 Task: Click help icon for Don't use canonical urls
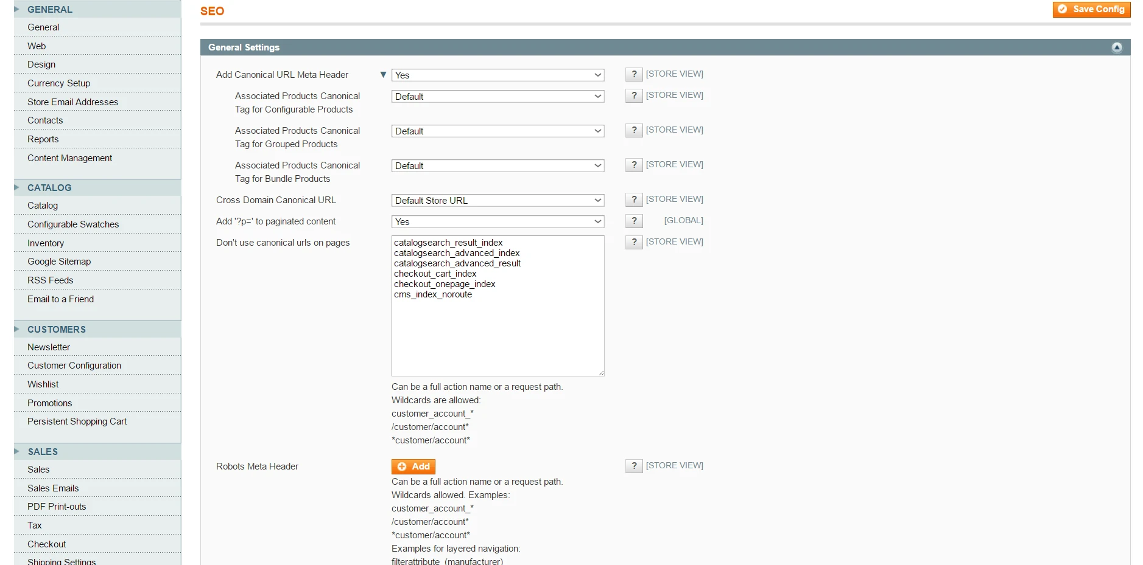point(633,242)
